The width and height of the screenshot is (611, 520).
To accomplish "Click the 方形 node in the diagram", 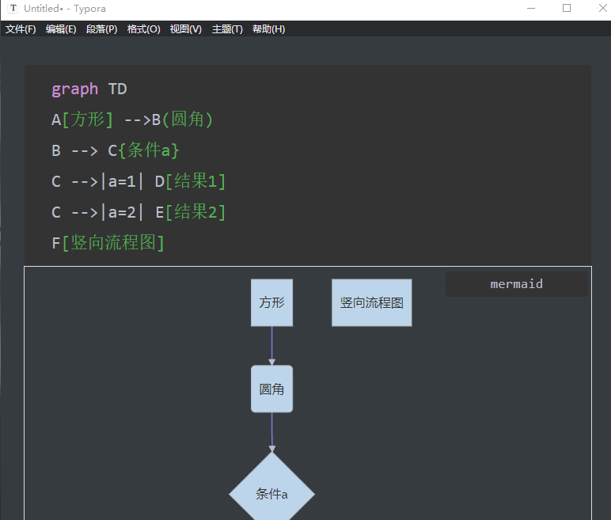I will click(x=272, y=302).
